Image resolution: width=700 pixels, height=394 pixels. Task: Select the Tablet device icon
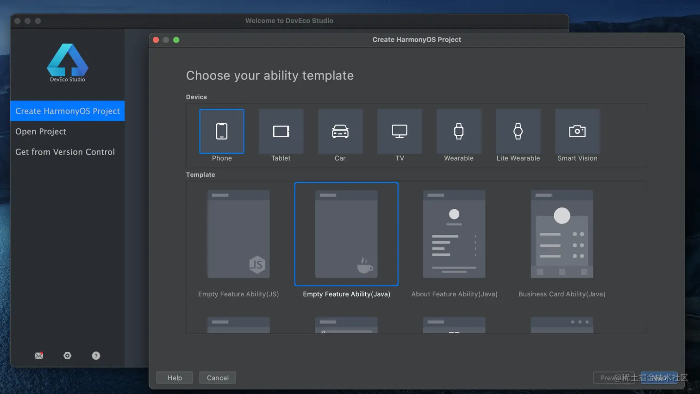281,131
